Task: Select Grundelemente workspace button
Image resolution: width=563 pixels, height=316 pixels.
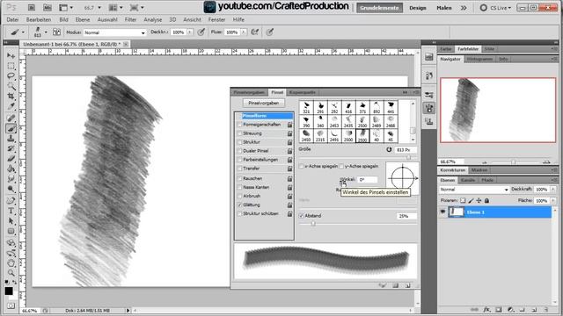Action: pyautogui.click(x=379, y=8)
